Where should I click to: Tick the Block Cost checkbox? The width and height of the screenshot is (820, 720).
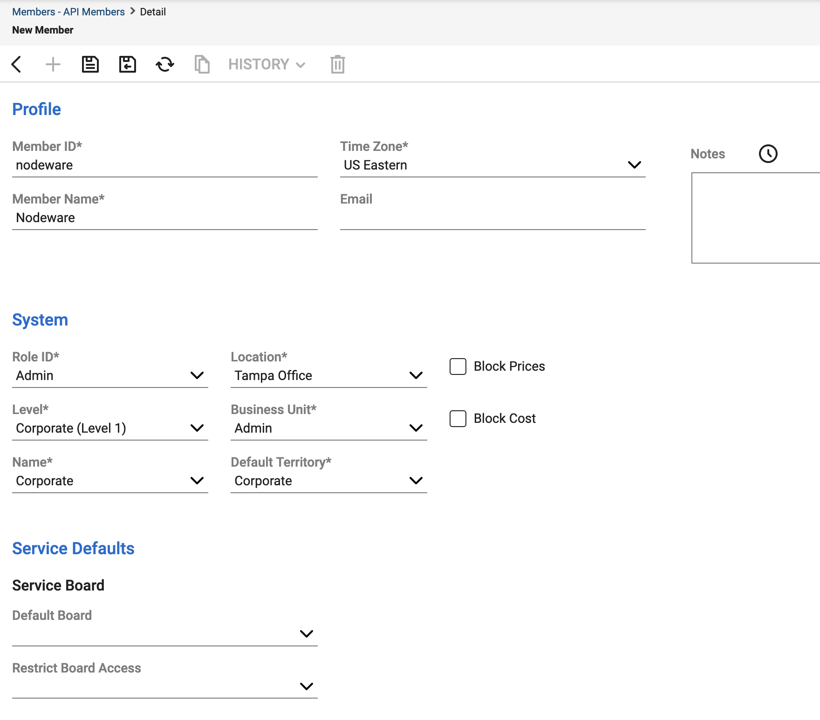click(x=458, y=419)
